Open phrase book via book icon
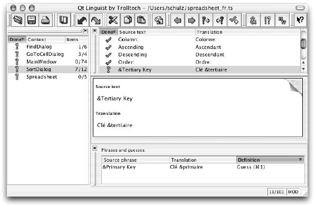This screenshot has width=316, height=206. (x=64, y=20)
